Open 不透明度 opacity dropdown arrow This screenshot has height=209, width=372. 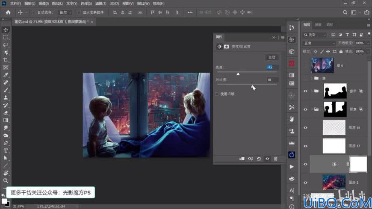pos(368,43)
